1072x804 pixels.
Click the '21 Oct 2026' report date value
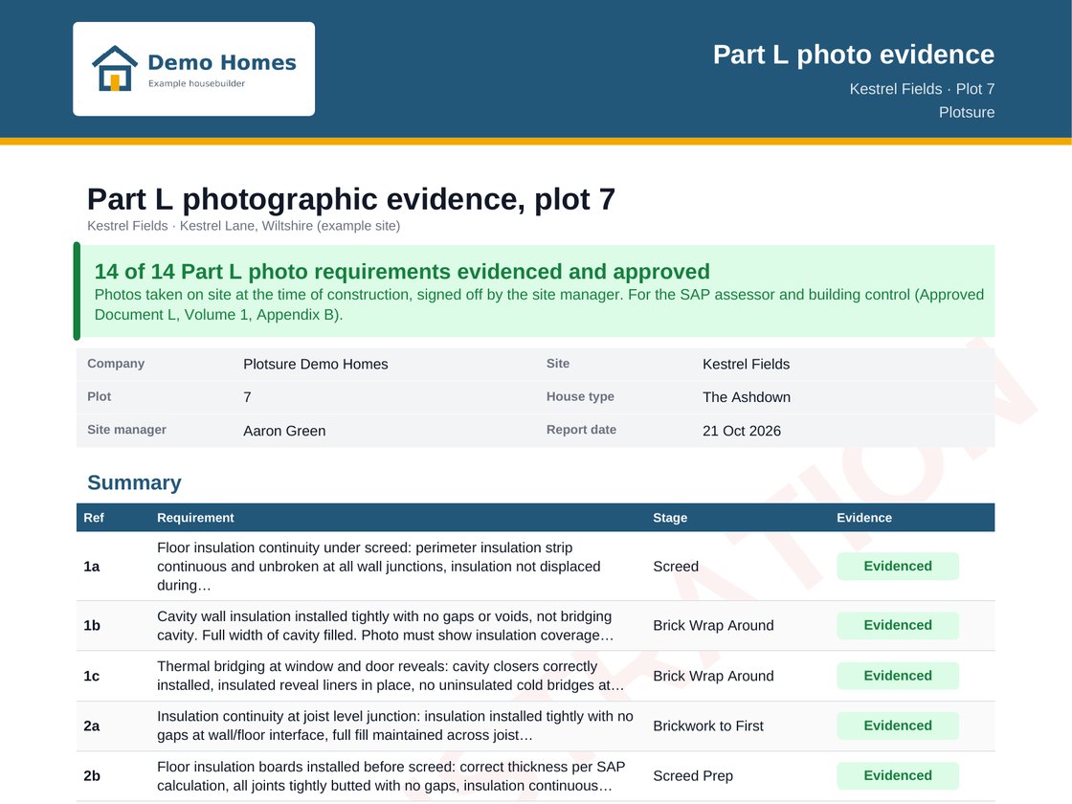click(741, 431)
